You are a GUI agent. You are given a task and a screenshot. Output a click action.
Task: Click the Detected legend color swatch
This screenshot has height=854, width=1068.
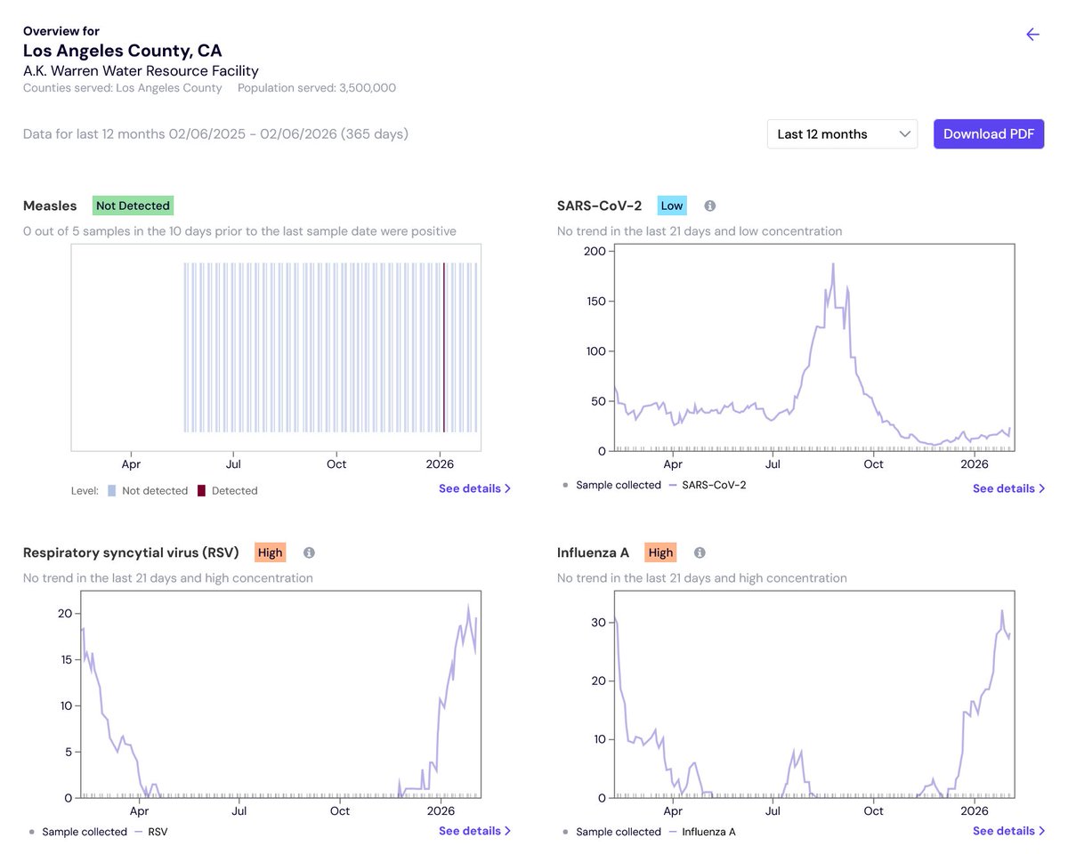click(201, 490)
